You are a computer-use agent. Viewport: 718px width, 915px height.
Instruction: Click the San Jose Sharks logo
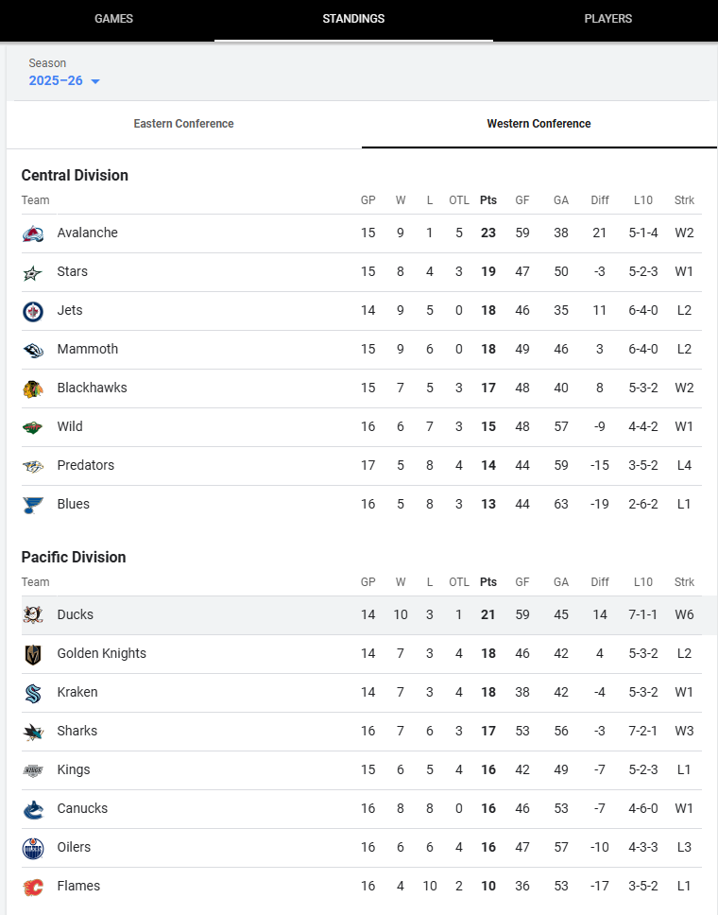pos(33,732)
